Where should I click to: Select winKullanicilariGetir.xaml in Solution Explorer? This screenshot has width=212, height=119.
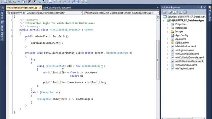(x=189, y=61)
